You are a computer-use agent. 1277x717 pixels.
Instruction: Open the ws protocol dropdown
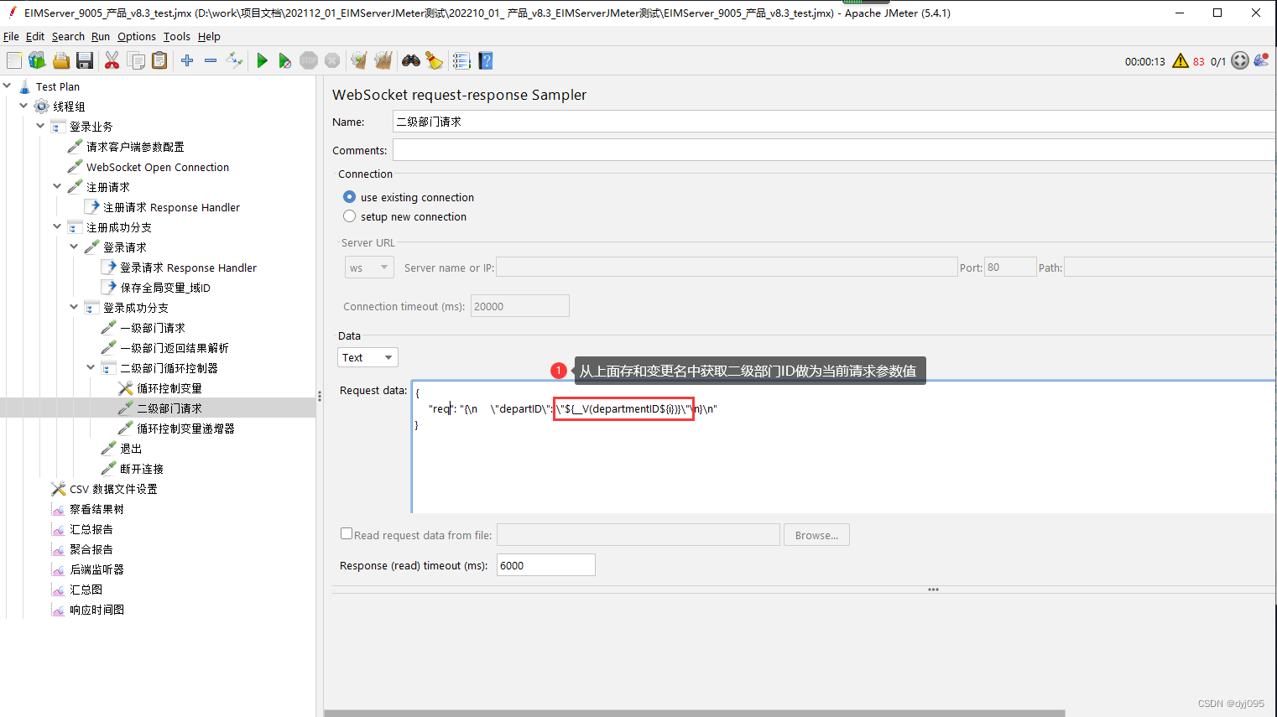tap(369, 268)
